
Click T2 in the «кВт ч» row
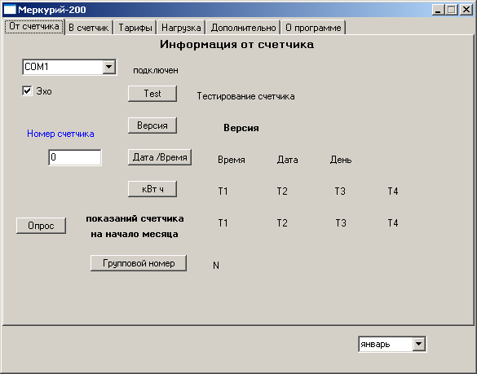point(282,191)
